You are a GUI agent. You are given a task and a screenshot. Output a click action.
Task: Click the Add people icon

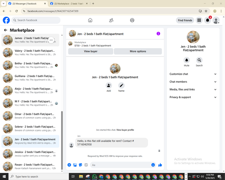[x=109, y=85]
